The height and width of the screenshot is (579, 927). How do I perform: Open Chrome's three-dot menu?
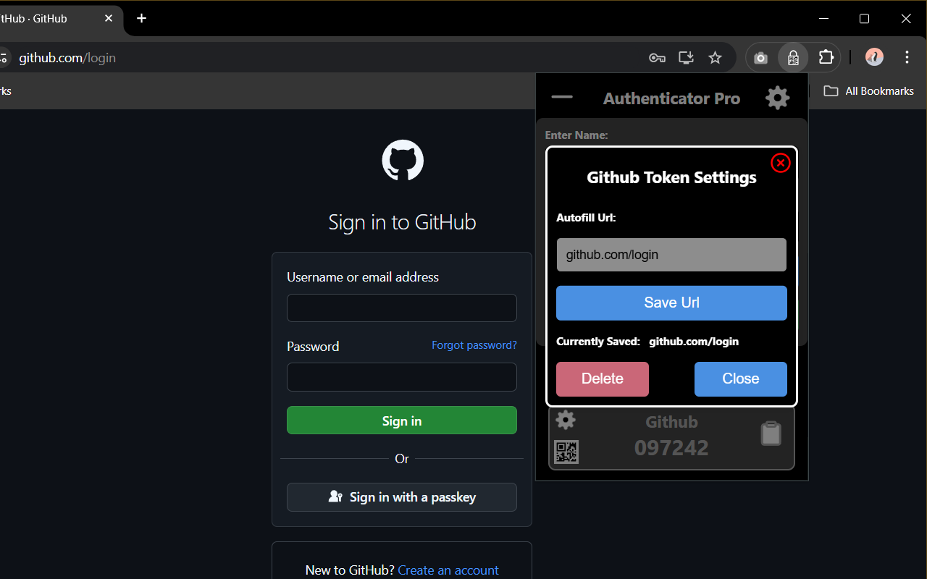(x=907, y=57)
